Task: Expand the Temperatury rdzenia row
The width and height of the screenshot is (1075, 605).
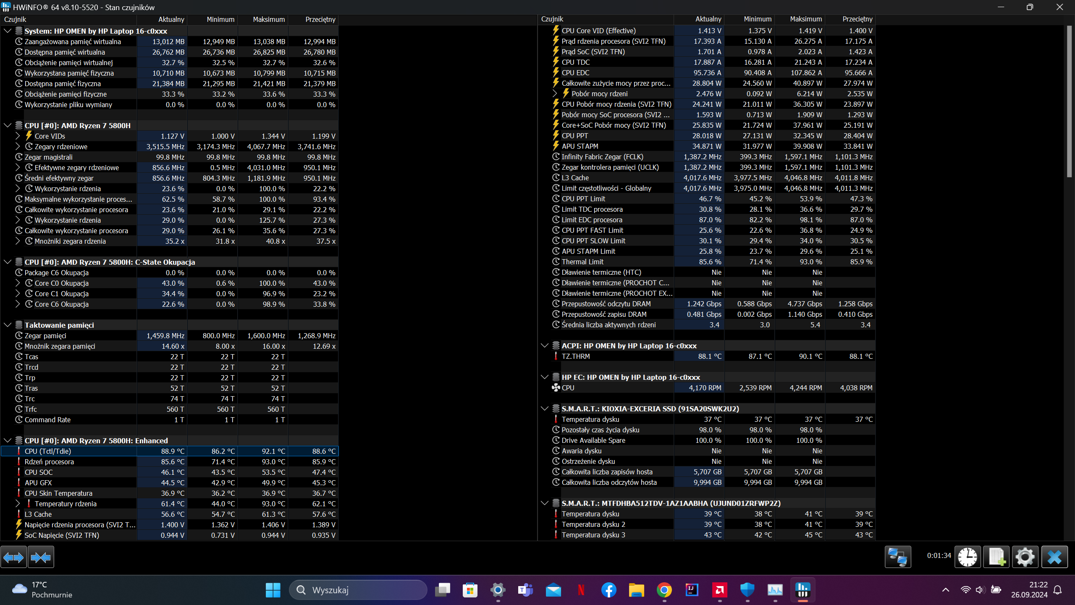Action: coord(18,504)
